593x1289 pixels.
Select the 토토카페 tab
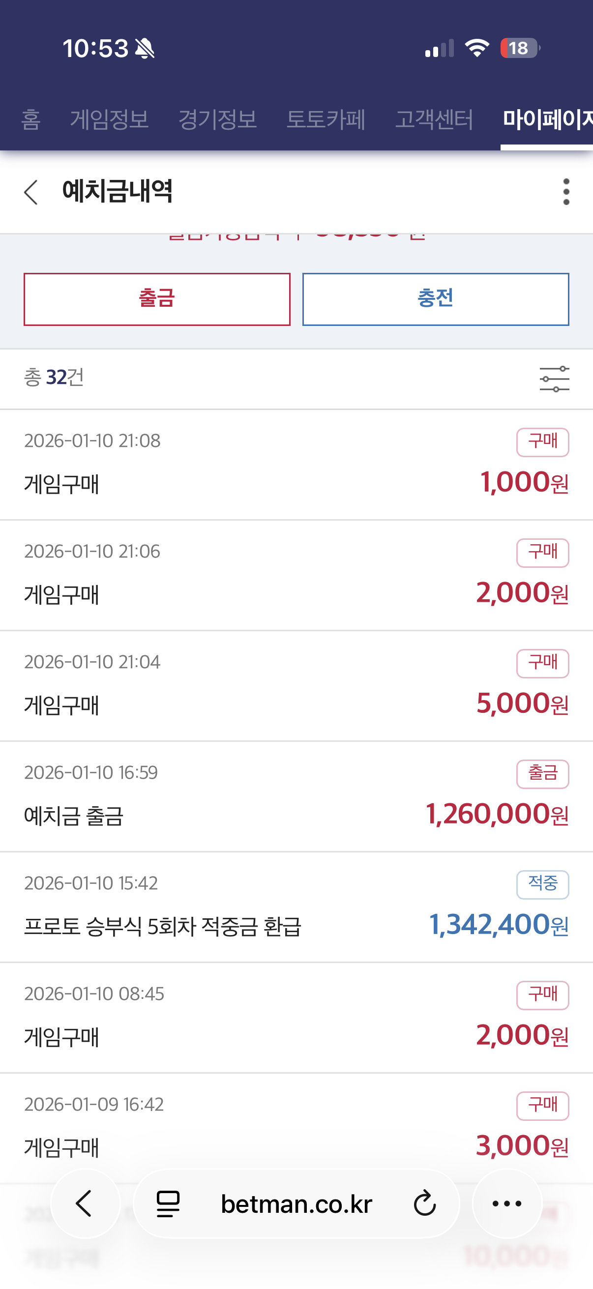pos(326,119)
